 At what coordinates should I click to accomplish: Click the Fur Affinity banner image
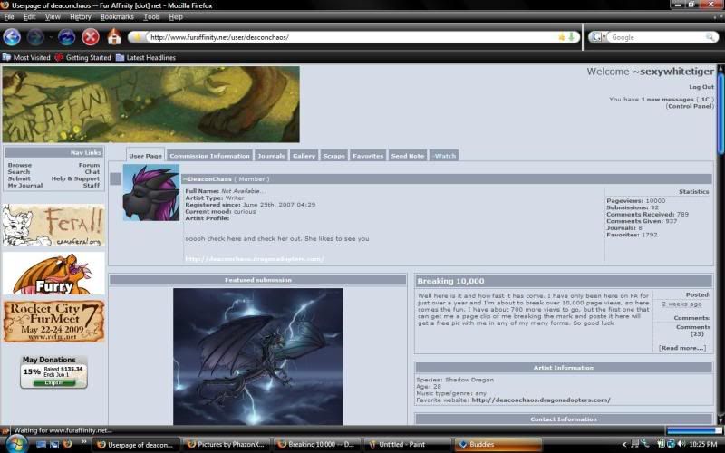[150, 104]
